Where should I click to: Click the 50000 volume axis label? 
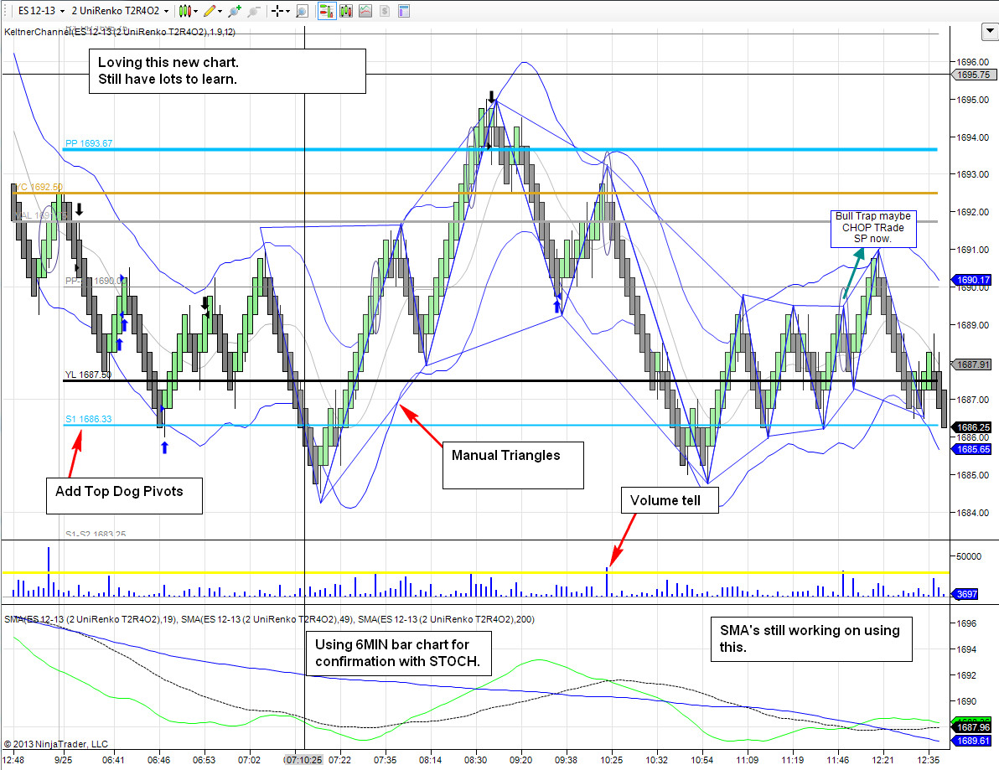(x=969, y=556)
